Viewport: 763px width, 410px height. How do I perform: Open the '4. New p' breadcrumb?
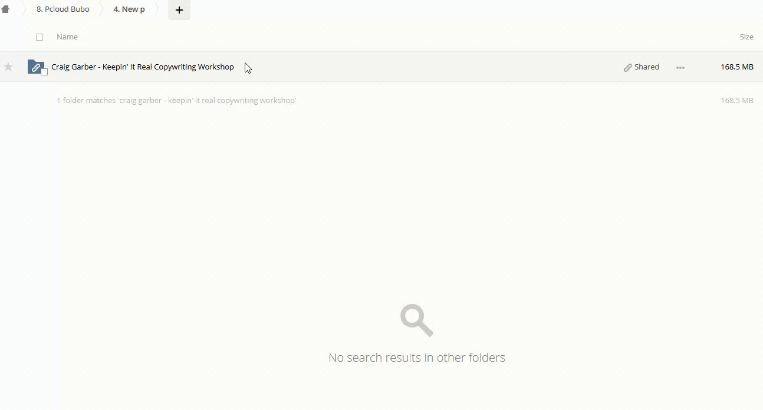click(129, 9)
